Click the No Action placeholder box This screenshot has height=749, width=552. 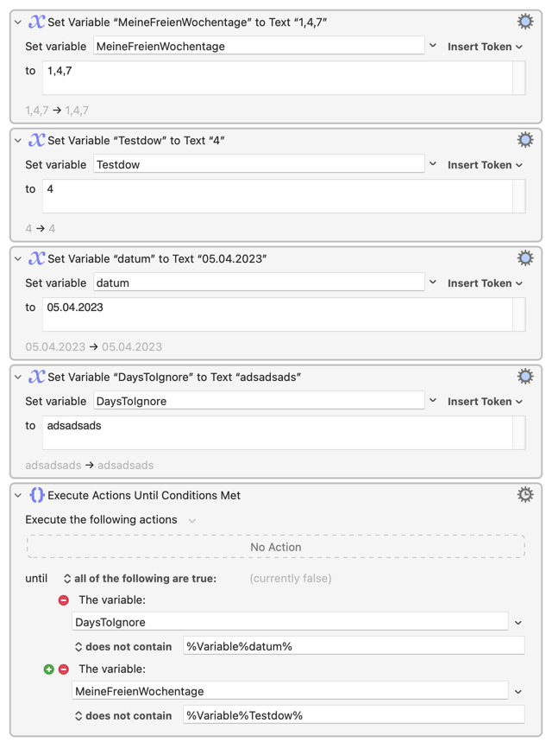coord(276,547)
